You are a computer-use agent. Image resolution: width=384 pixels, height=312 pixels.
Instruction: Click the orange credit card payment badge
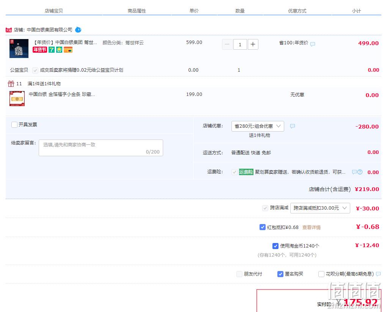click(x=68, y=50)
